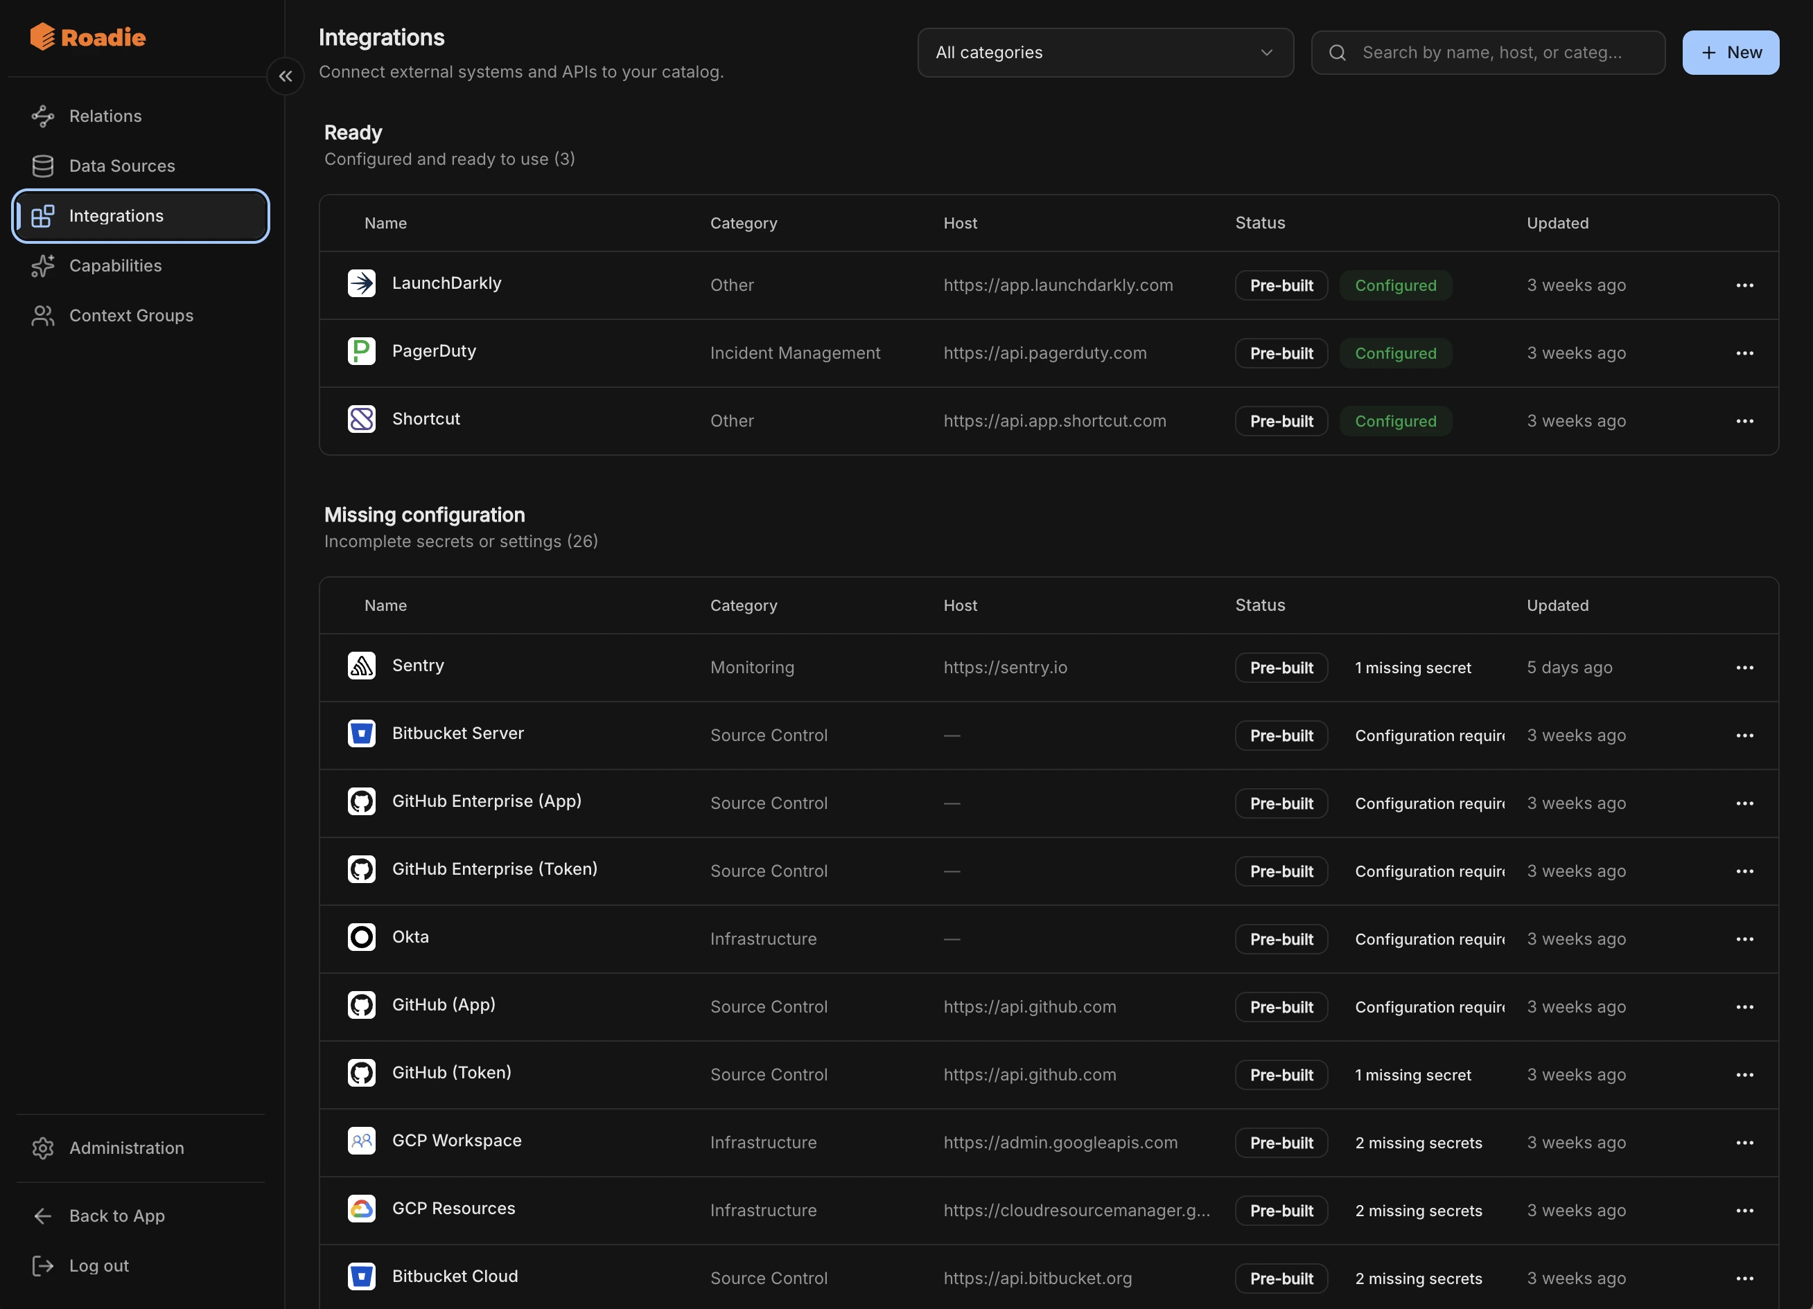Open Bitbucket Cloud row more options menu
The width and height of the screenshot is (1813, 1309).
point(1744,1279)
